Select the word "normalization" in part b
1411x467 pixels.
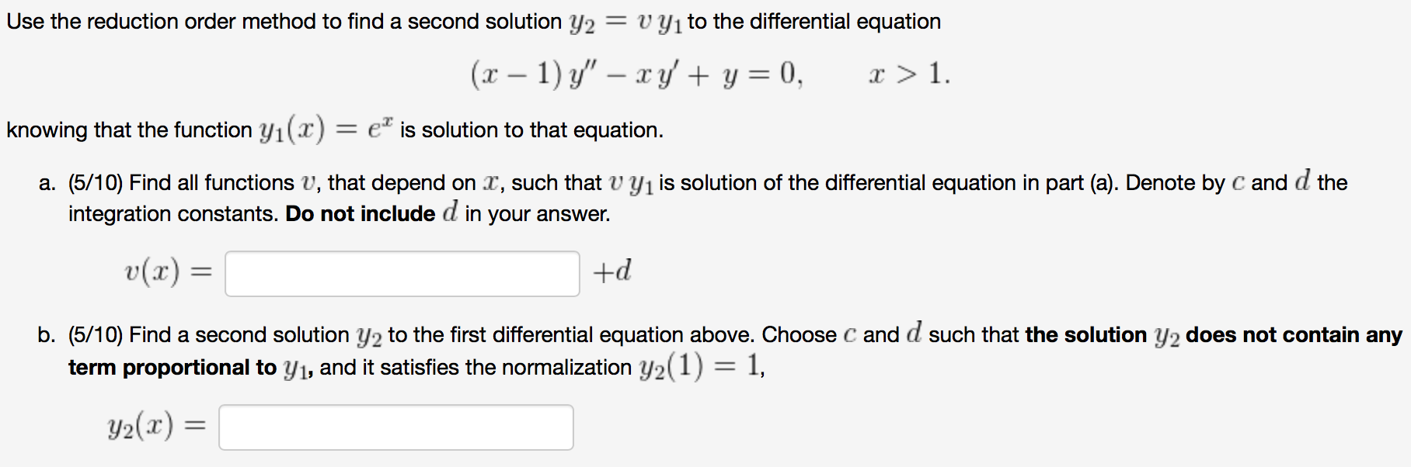(563, 366)
